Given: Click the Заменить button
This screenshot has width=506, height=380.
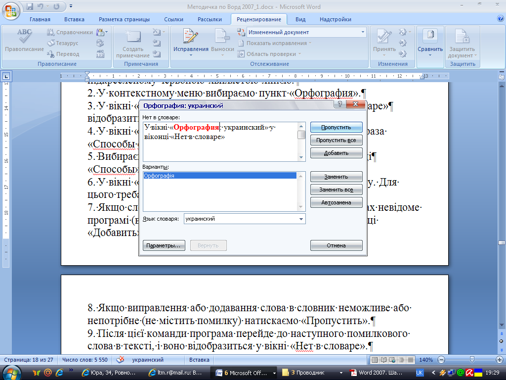Looking at the screenshot, I should tap(336, 177).
